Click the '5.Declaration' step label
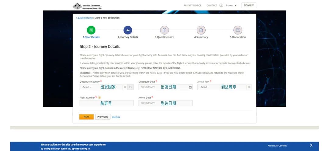The height and width of the screenshot is (151, 329). (x=238, y=37)
